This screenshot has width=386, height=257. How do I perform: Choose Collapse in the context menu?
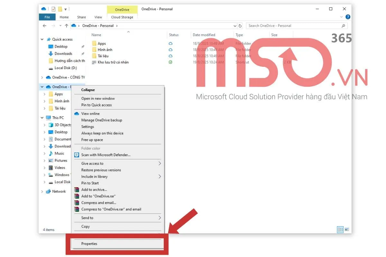118,90
